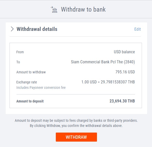Expand the Withdrawal details chevron
This screenshot has height=147, width=152.
[12, 29]
